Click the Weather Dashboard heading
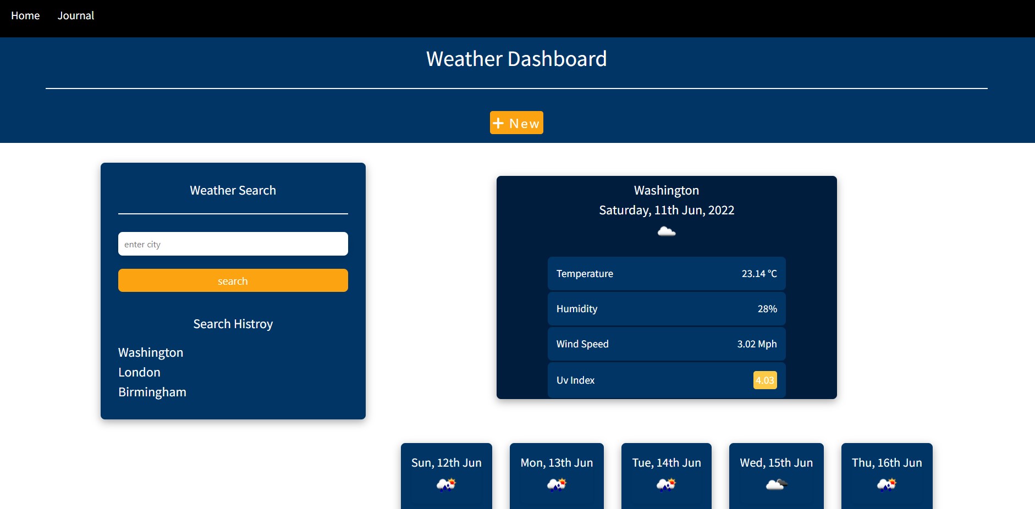1035x509 pixels. click(516, 59)
